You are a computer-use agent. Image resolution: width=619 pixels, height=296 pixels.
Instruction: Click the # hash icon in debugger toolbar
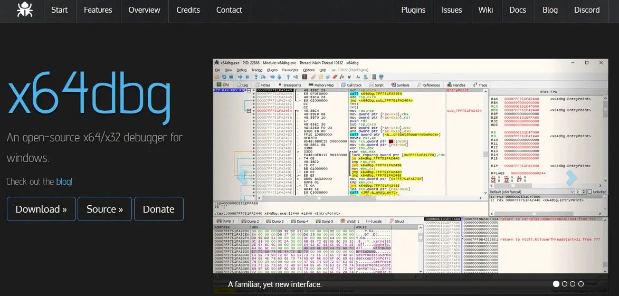click(350, 77)
